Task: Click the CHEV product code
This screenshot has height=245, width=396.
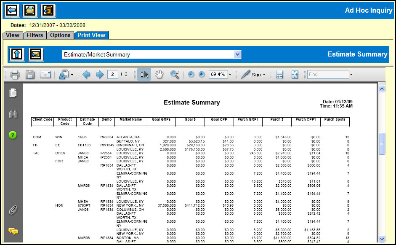Action: coord(60,153)
